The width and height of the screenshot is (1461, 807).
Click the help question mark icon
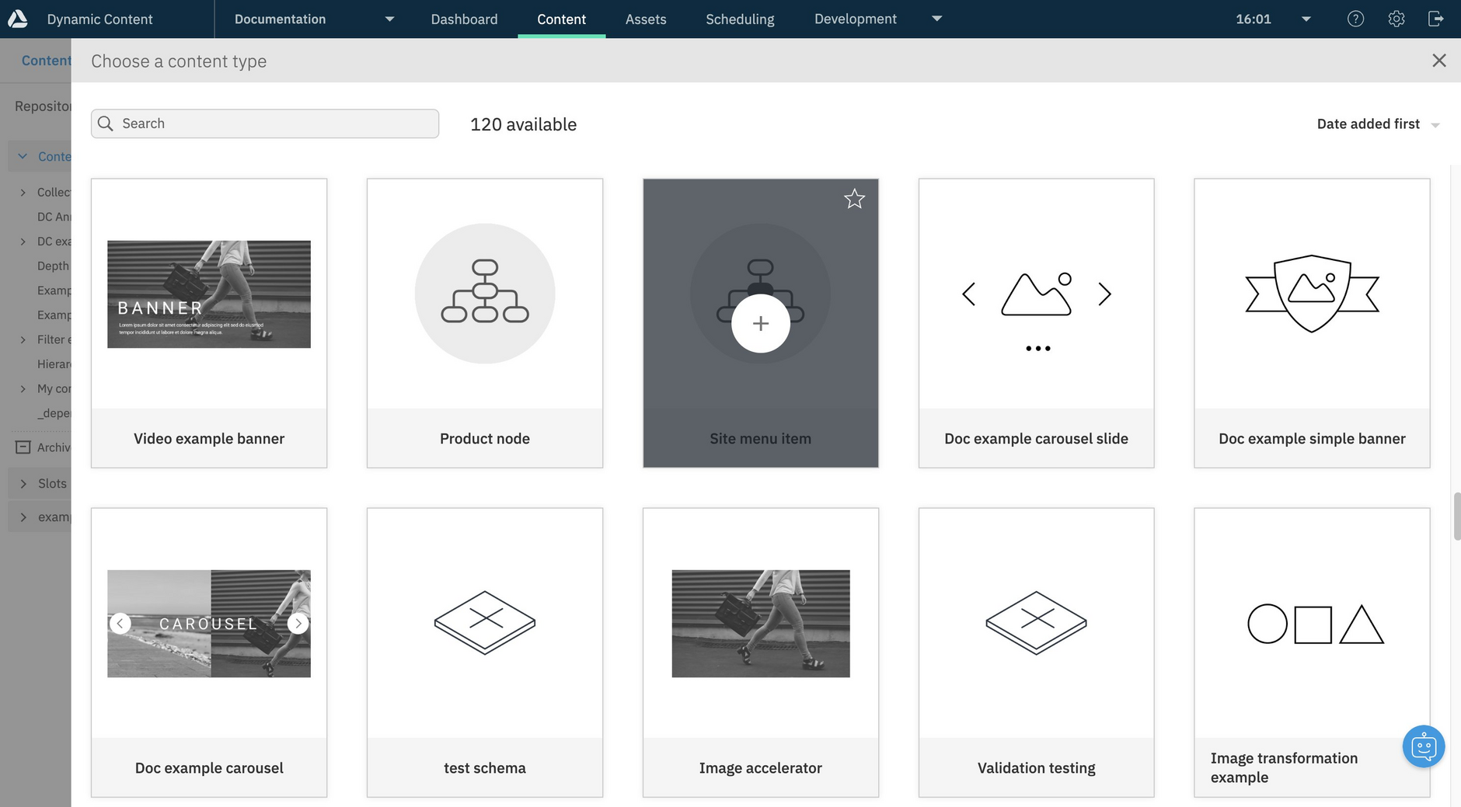(x=1356, y=18)
